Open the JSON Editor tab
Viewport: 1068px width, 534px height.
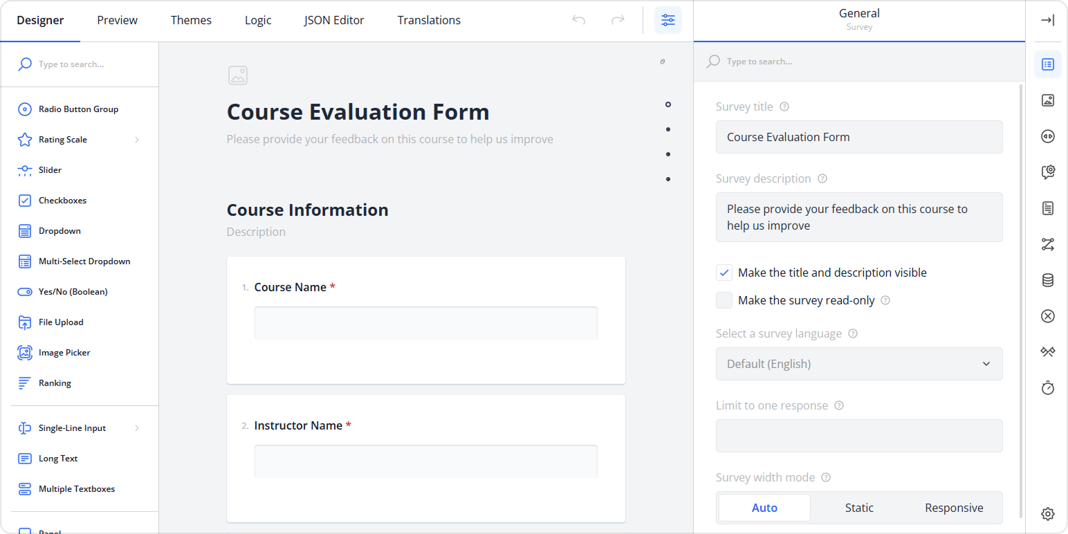pos(333,20)
